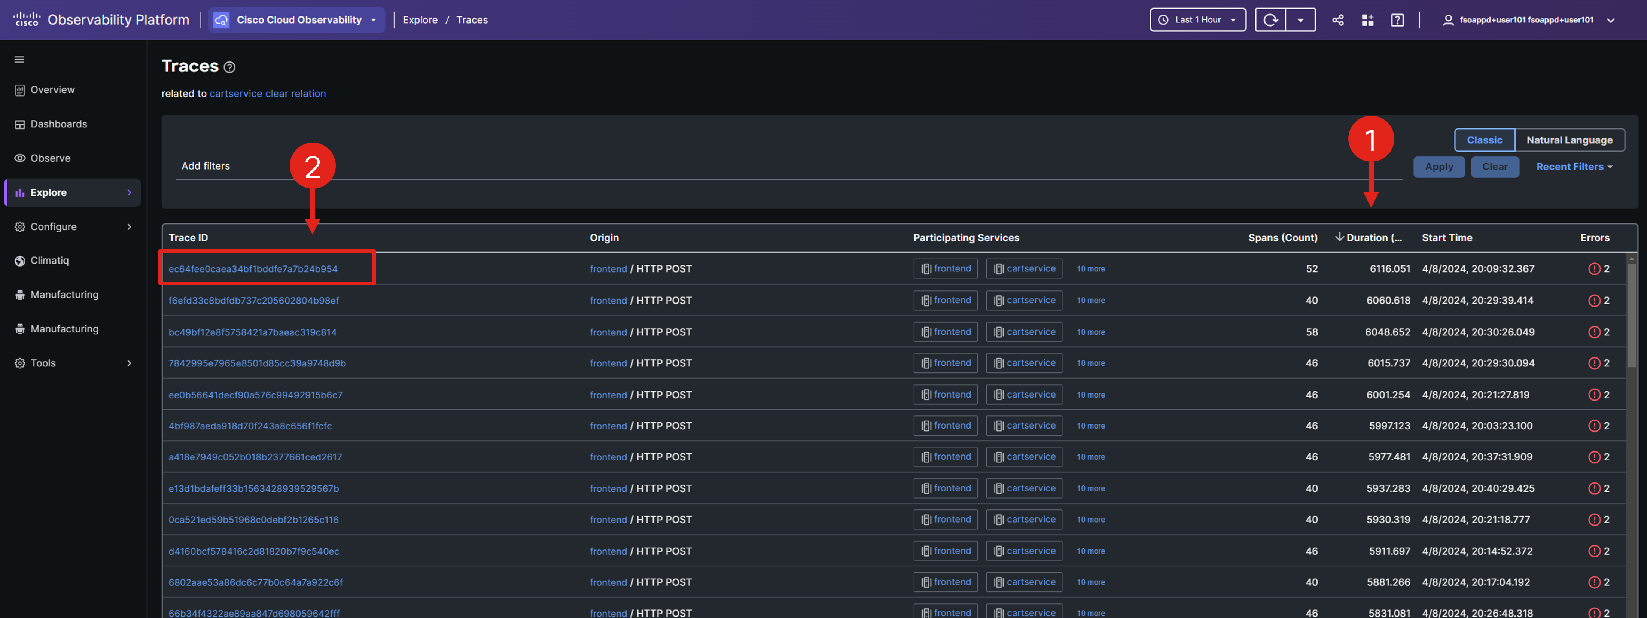1647x618 pixels.
Task: Go to Dashboards in sidebar
Action: pyautogui.click(x=58, y=124)
